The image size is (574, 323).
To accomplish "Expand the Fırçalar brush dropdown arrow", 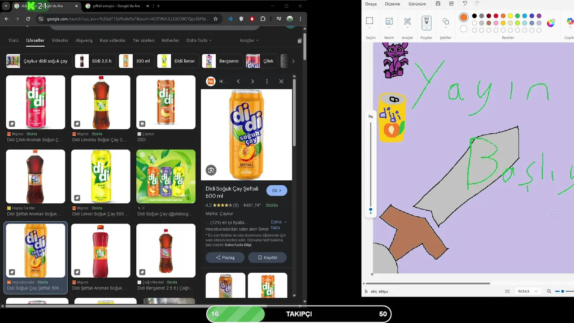I will (x=426, y=29).
